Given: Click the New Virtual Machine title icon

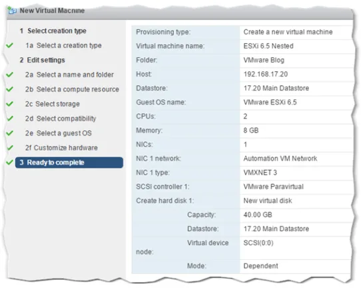Looking at the screenshot, I should [x=12, y=11].
